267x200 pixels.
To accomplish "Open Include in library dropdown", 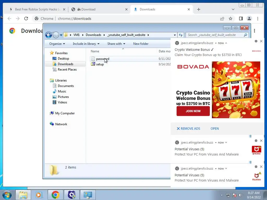I will pos(86,44).
